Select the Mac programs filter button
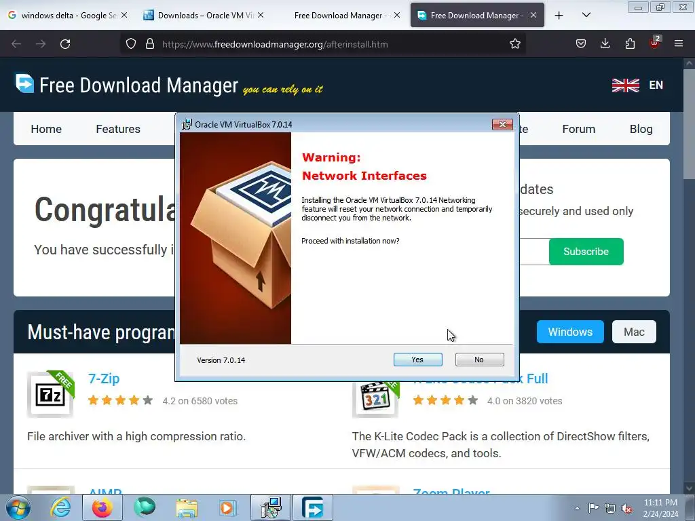 (x=634, y=332)
